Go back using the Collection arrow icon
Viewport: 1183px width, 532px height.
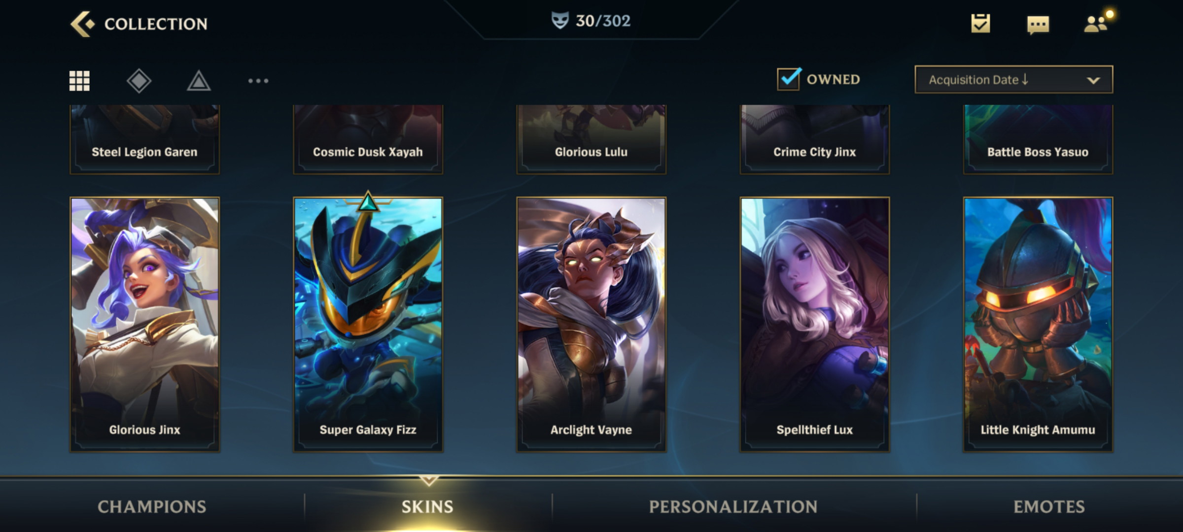point(82,24)
